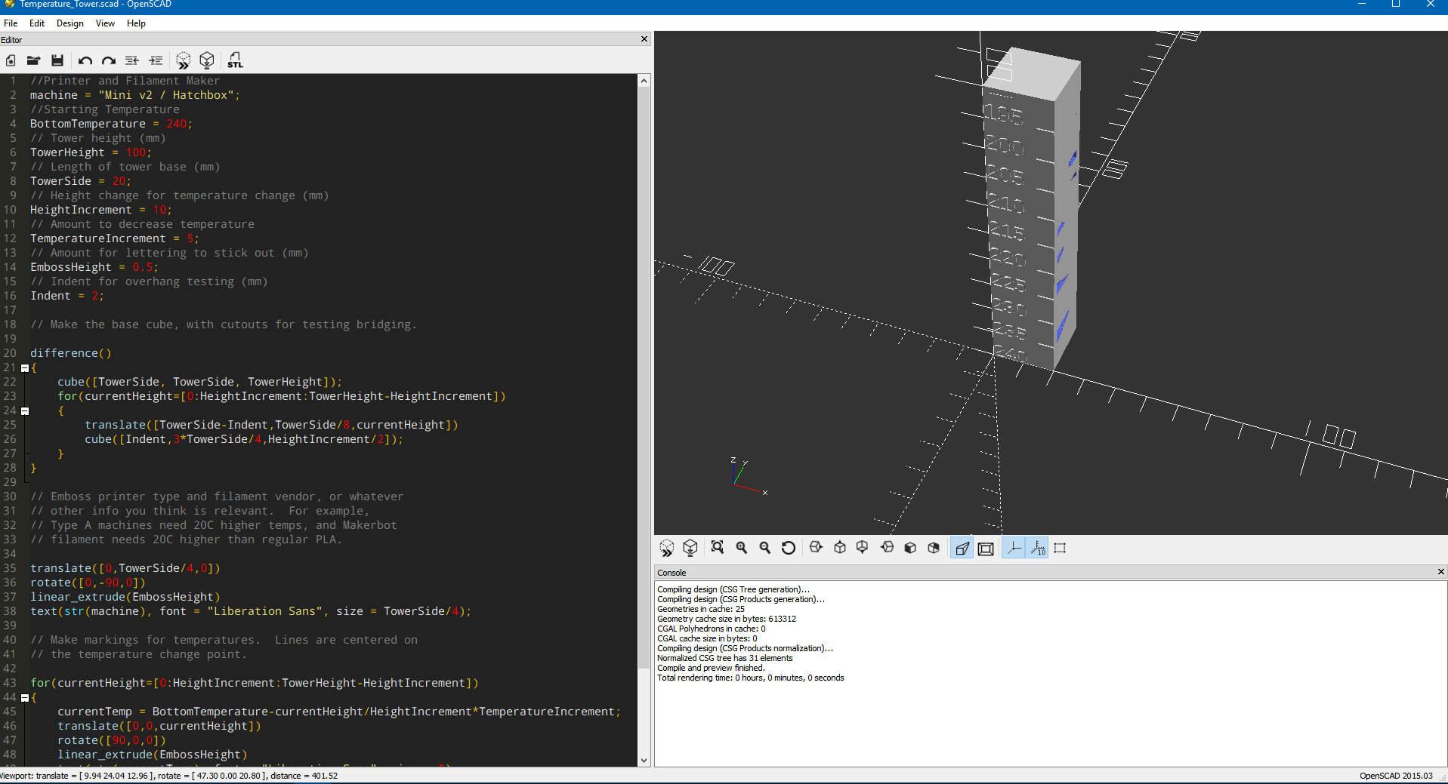Click the rotate([0,-90,0]) line
Viewport: 1448px width, 784px height.
point(88,583)
